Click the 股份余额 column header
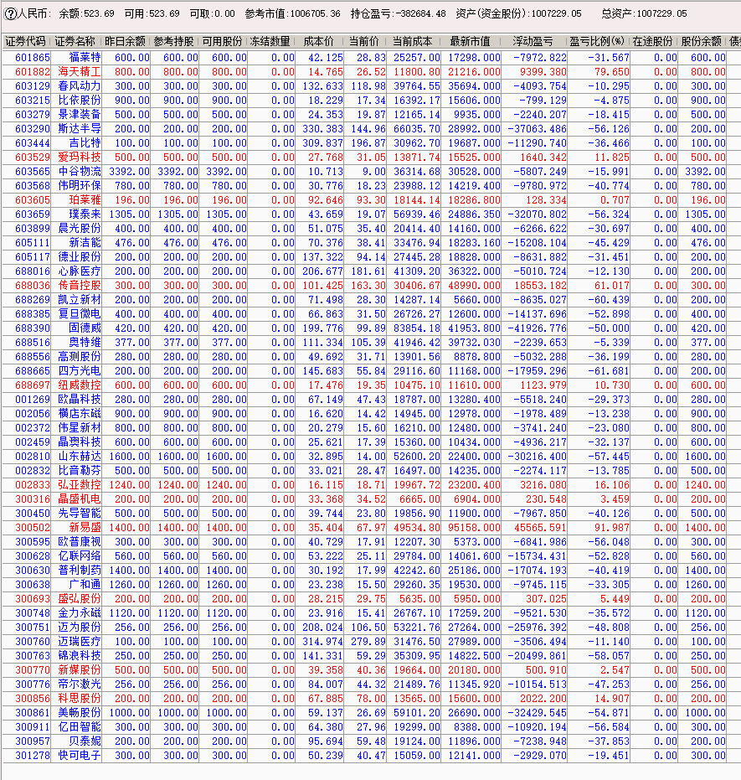 [702, 41]
